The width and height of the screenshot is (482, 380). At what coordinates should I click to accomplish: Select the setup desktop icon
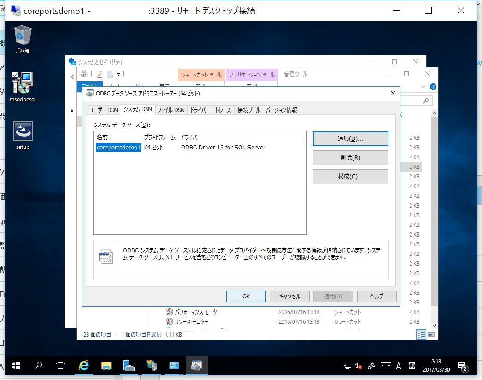pos(23,136)
